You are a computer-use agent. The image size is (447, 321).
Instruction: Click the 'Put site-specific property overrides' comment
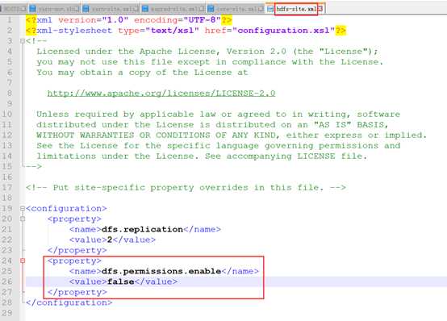click(186, 188)
